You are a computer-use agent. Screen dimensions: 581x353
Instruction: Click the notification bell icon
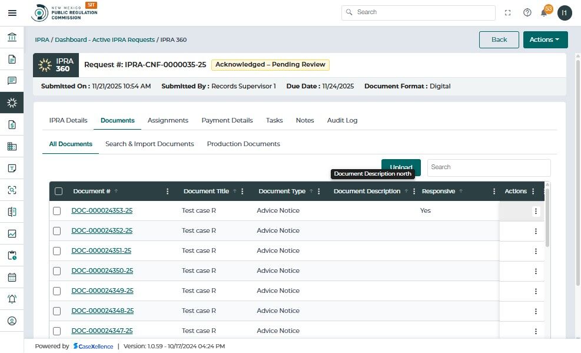[x=544, y=13]
